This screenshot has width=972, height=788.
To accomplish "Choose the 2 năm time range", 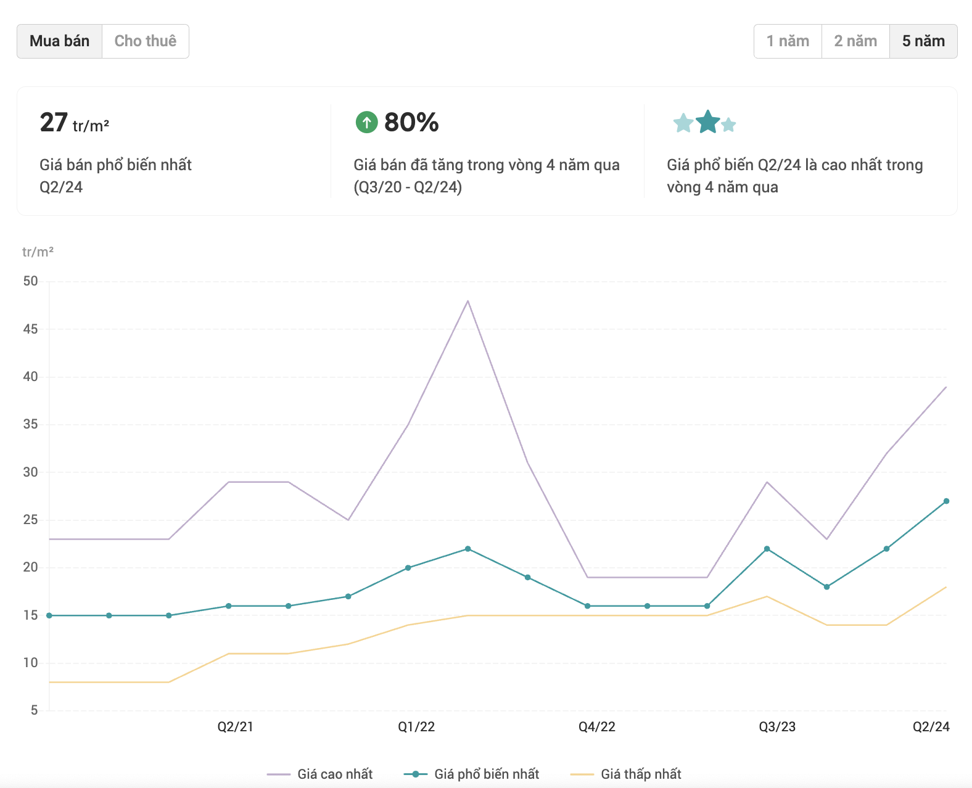I will tap(855, 41).
